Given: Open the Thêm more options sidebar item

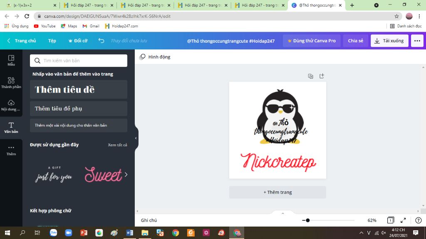Looking at the screenshot, I should pyautogui.click(x=11, y=150).
